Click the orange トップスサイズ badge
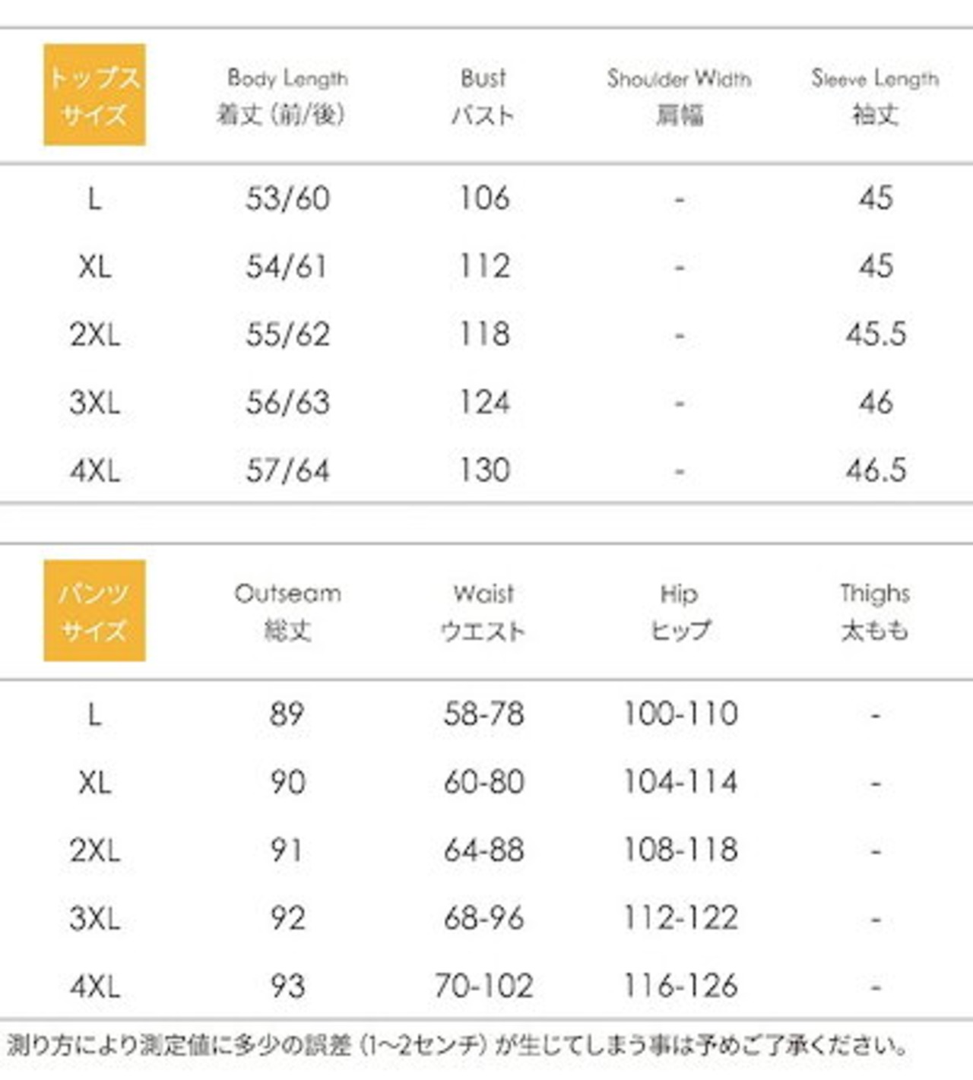The image size is (973, 1080). tap(94, 95)
